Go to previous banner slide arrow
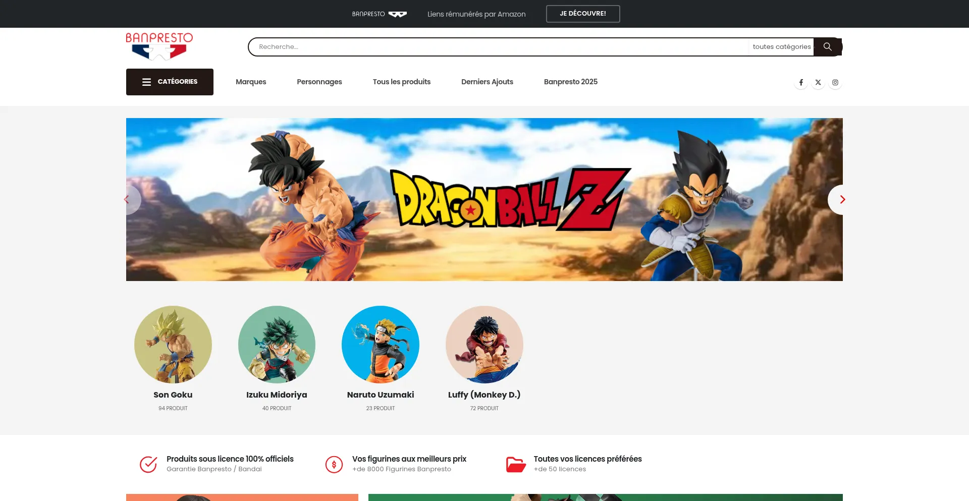This screenshot has width=969, height=501. click(128, 200)
